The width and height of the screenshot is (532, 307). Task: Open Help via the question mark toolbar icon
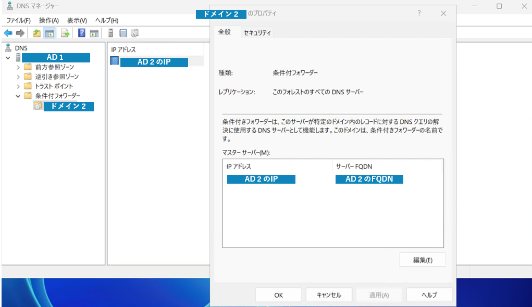click(81, 33)
